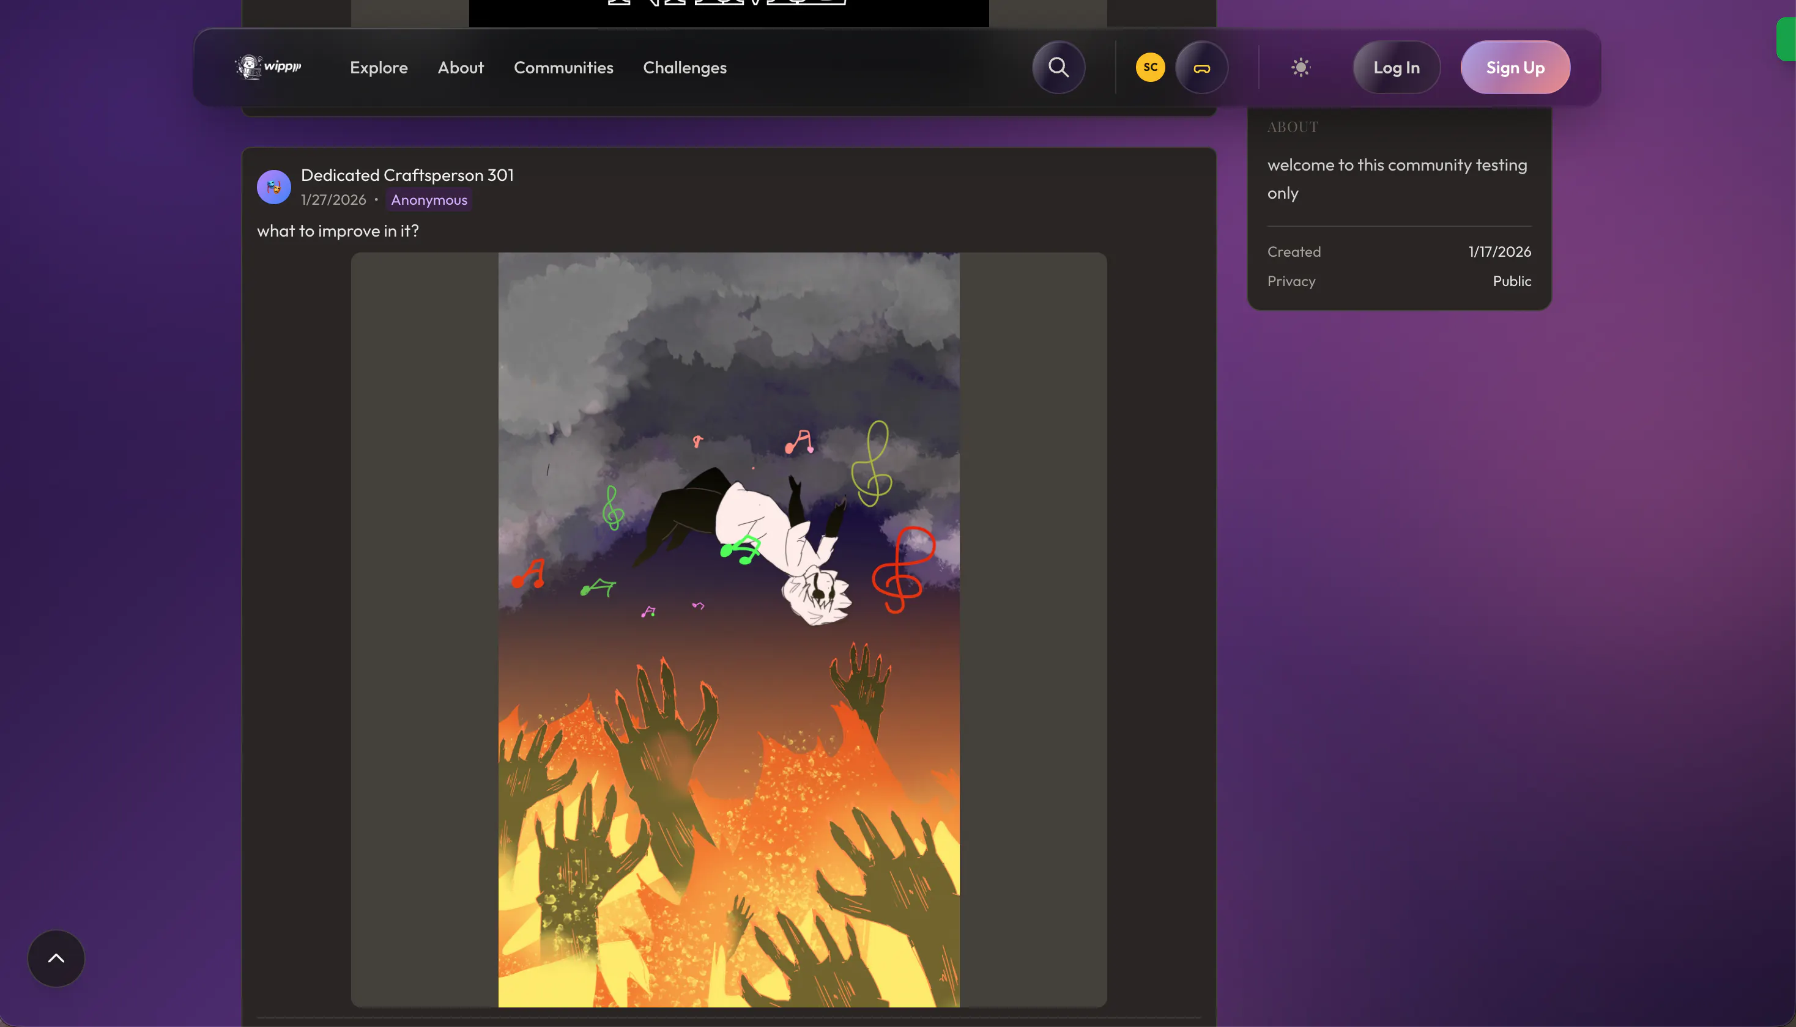Click the green tab at the window edge
This screenshot has height=1027, width=1796.
pyautogui.click(x=1786, y=40)
